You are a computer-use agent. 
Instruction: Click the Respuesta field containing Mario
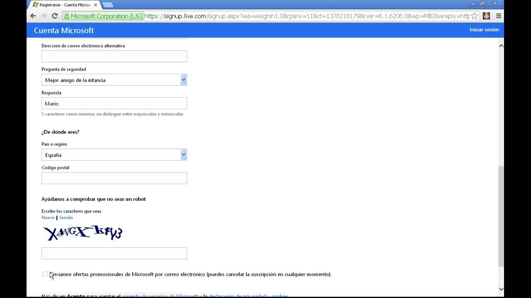114,103
